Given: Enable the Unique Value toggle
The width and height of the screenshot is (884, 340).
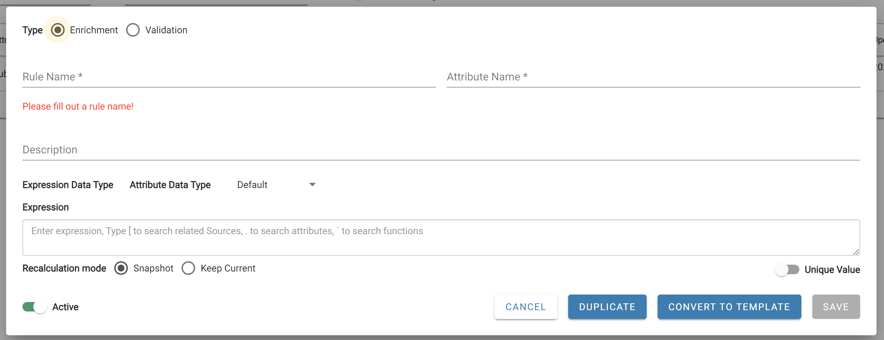Looking at the screenshot, I should [x=787, y=269].
